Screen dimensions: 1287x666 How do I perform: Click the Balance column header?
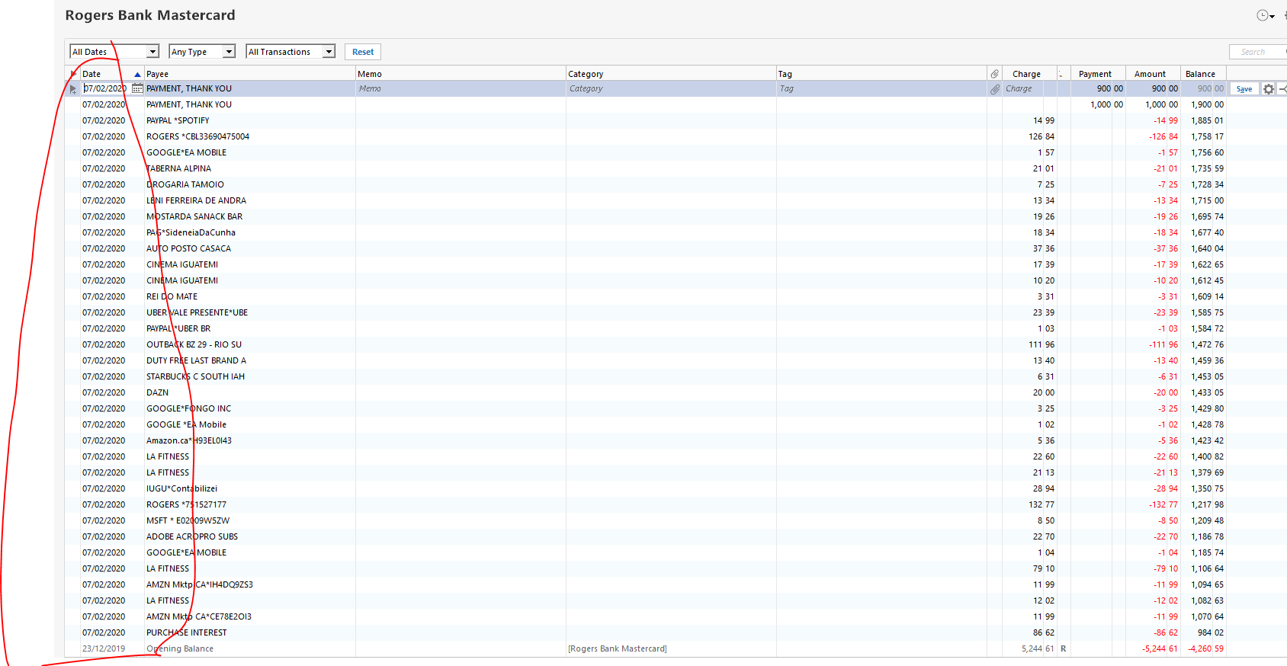click(x=1201, y=74)
